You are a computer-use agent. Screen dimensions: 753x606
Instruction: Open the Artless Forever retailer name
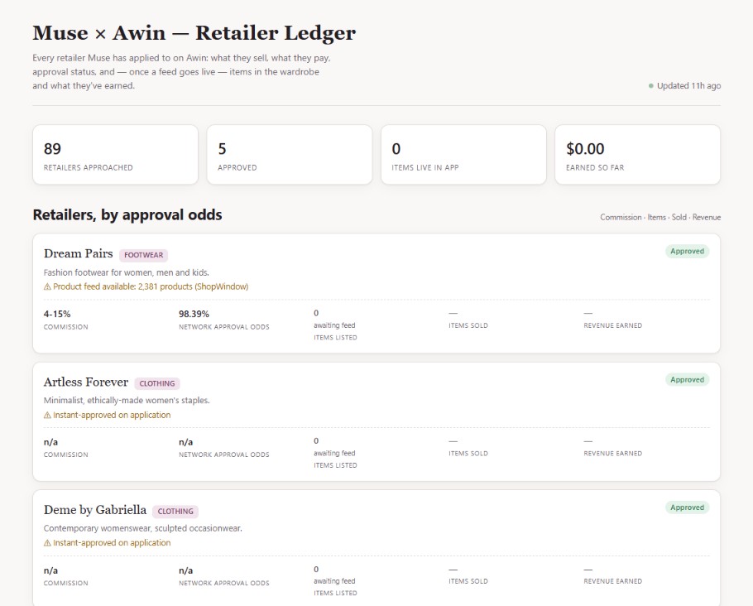(86, 382)
